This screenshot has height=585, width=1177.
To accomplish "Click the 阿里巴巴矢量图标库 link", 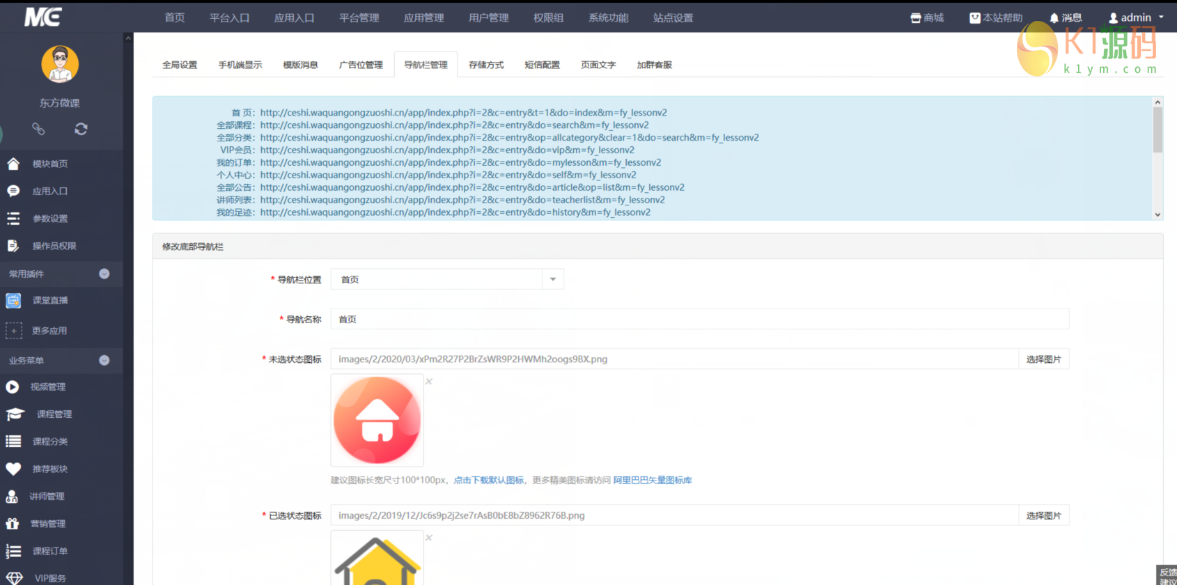I will click(653, 480).
